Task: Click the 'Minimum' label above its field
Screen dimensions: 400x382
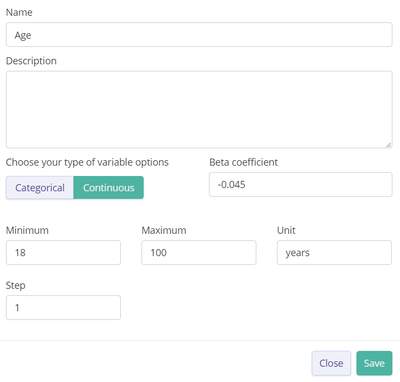Action: point(27,230)
